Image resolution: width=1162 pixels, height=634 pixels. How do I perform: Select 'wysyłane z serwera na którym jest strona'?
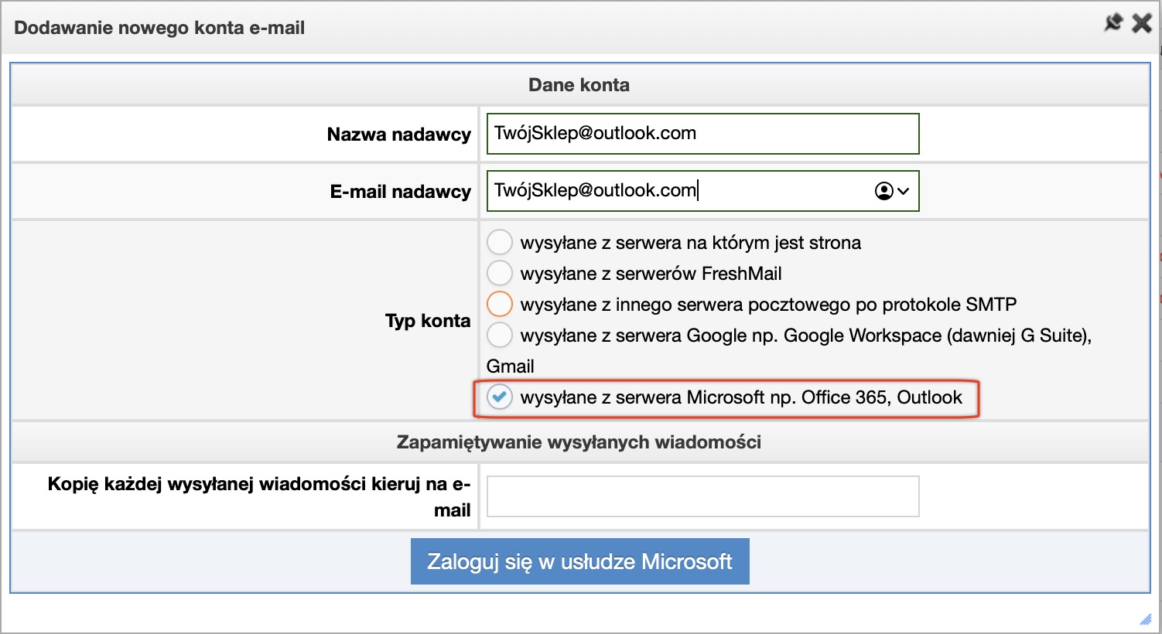tap(500, 242)
